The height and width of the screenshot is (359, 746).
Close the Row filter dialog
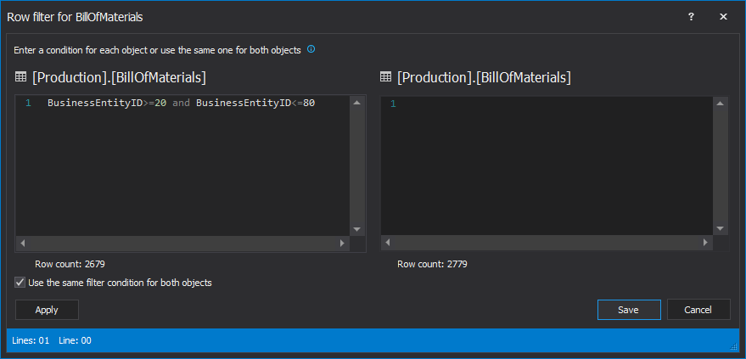coord(723,16)
